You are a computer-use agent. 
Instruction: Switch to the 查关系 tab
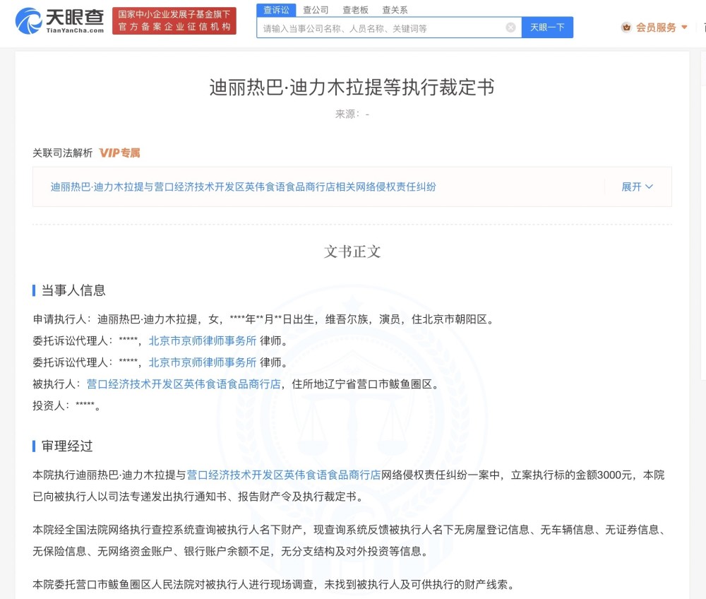395,10
